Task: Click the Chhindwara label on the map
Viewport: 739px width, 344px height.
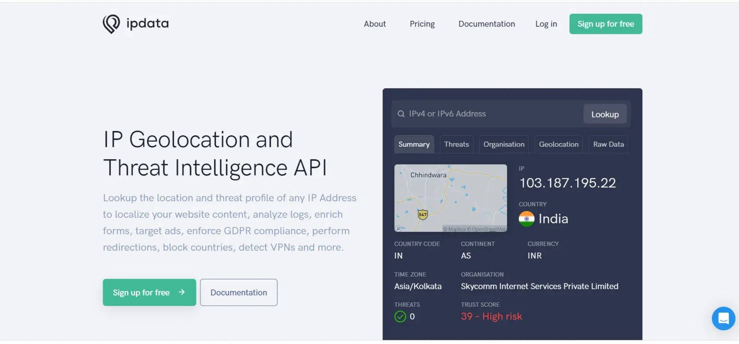Action: (x=428, y=175)
